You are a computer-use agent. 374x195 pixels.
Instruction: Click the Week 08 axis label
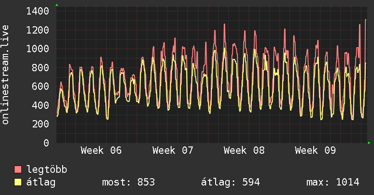tap(244, 151)
